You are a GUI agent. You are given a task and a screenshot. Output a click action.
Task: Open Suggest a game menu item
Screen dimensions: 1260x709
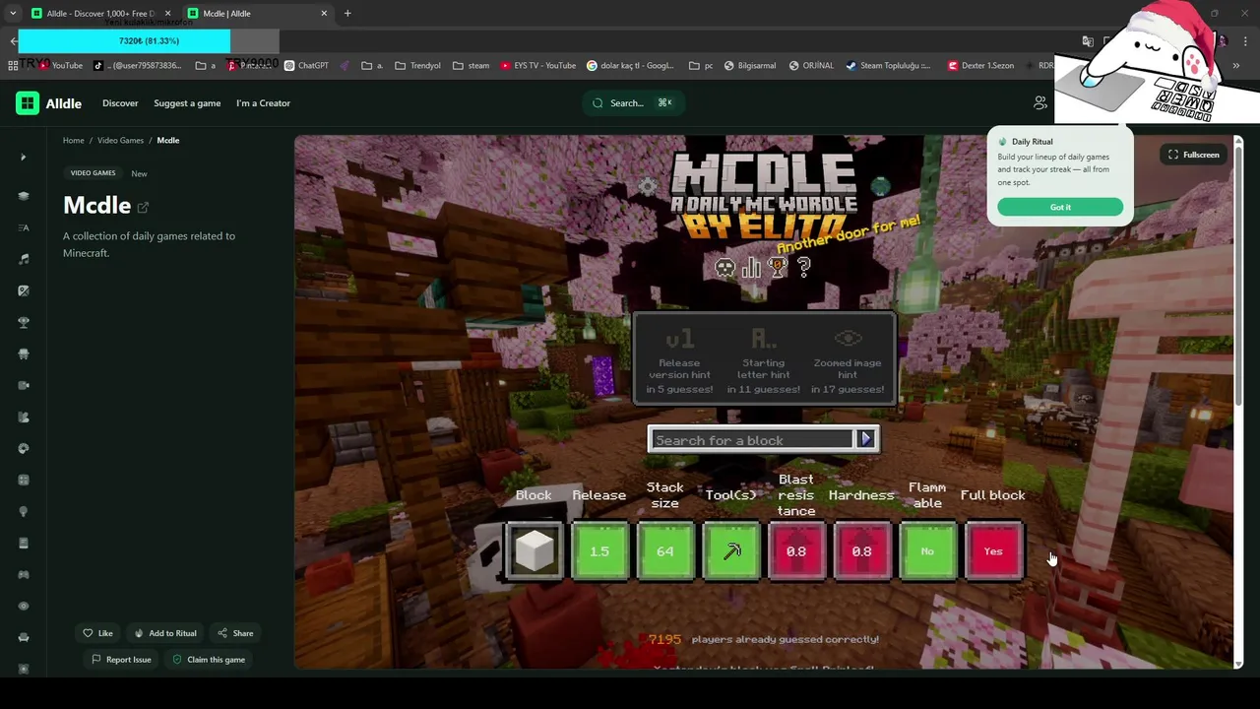coord(187,103)
